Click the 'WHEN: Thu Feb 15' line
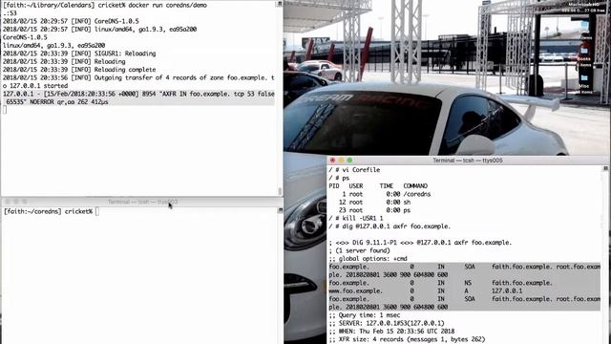The image size is (611, 344). point(391,332)
